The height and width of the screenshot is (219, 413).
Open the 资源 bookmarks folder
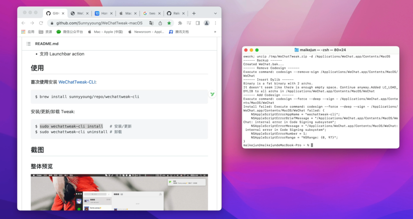pos(45,32)
